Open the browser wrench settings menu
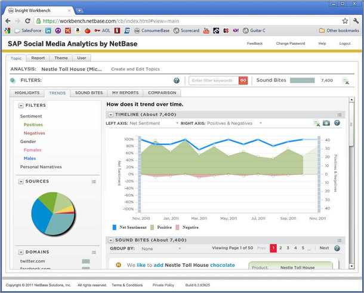 point(356,21)
